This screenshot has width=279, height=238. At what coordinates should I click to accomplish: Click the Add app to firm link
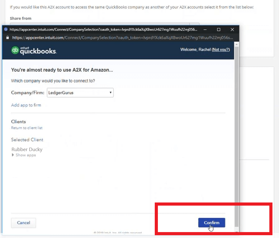pos(26,105)
